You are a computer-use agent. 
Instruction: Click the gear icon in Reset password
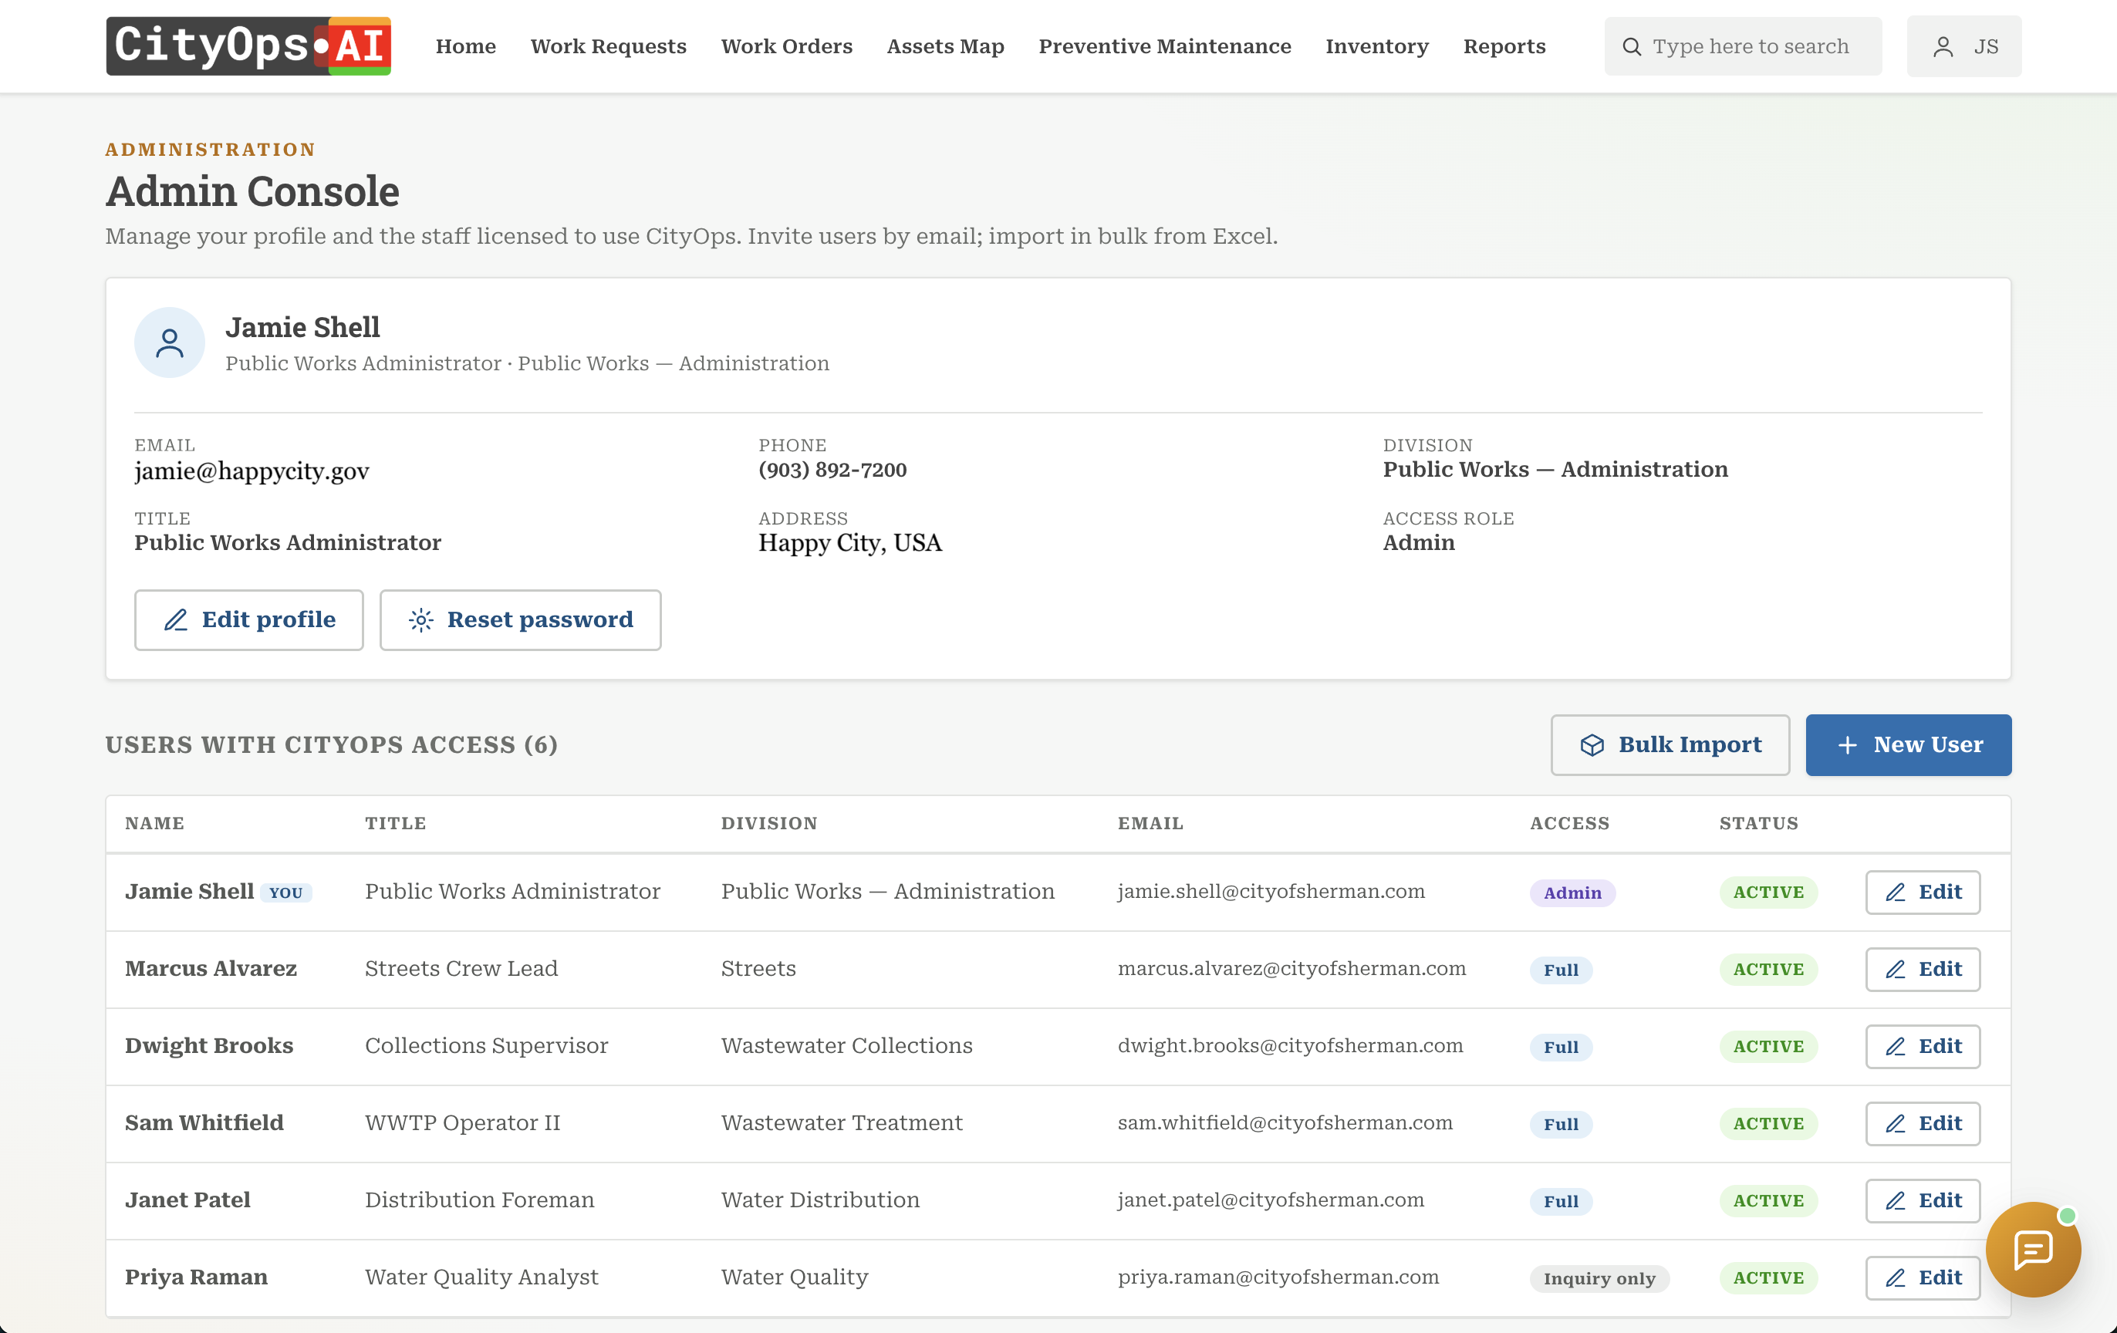click(x=420, y=620)
